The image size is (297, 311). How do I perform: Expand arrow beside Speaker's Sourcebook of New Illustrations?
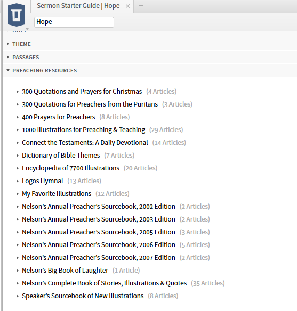(18, 296)
